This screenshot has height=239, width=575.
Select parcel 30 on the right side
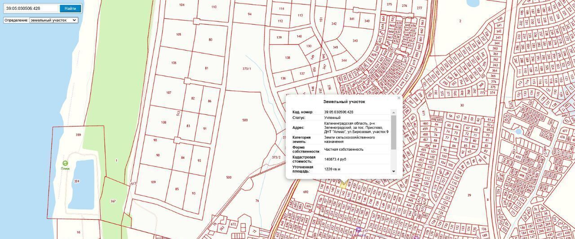pyautogui.click(x=462, y=105)
